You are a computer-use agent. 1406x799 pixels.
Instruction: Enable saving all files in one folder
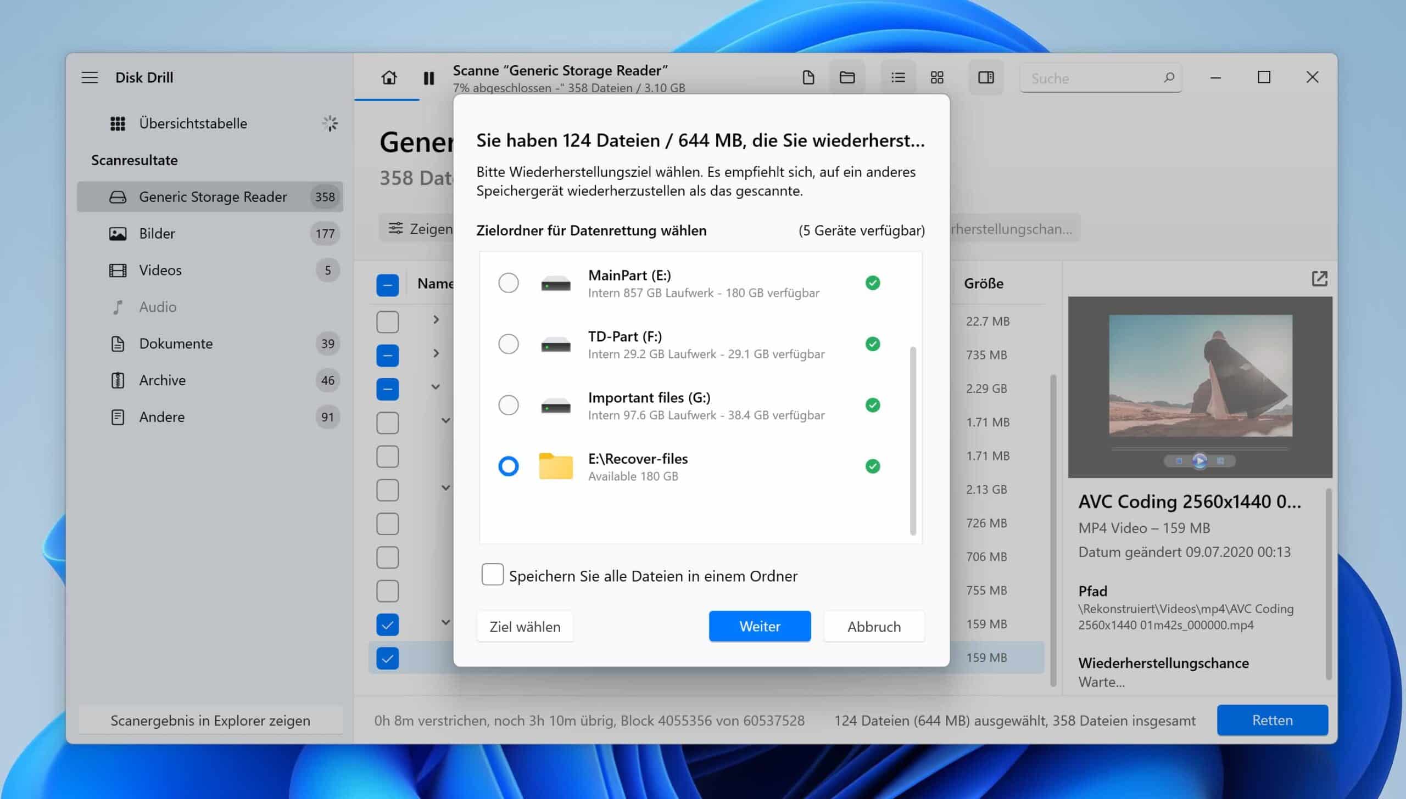492,575
